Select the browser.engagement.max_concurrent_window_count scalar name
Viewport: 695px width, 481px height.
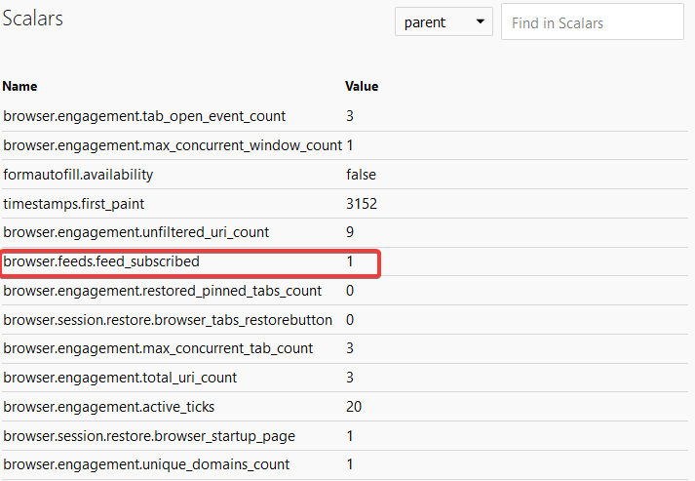(x=173, y=145)
